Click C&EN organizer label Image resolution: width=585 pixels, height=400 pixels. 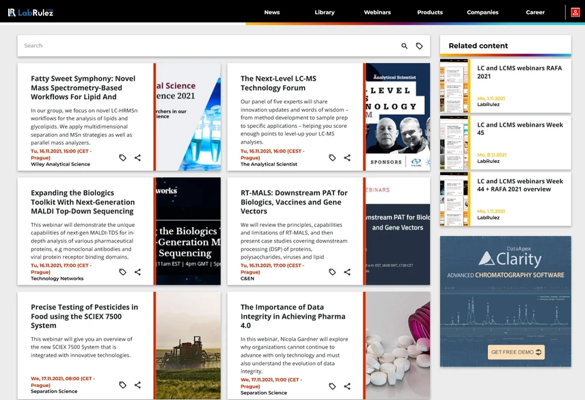(x=247, y=278)
